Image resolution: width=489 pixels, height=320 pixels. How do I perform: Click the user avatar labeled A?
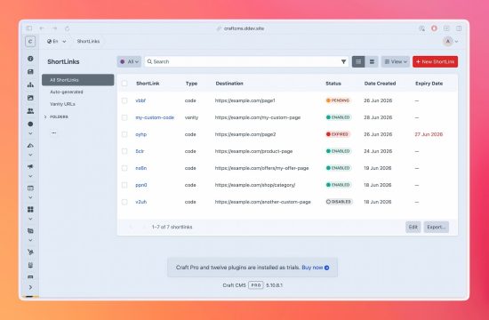tap(448, 41)
